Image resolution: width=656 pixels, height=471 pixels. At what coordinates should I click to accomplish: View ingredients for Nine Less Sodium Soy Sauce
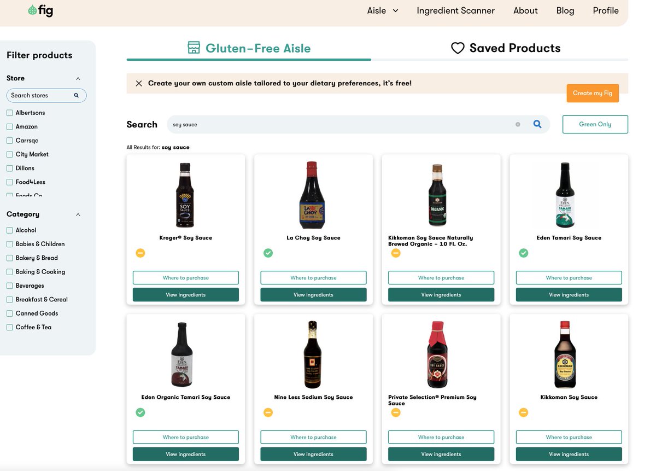(x=313, y=454)
